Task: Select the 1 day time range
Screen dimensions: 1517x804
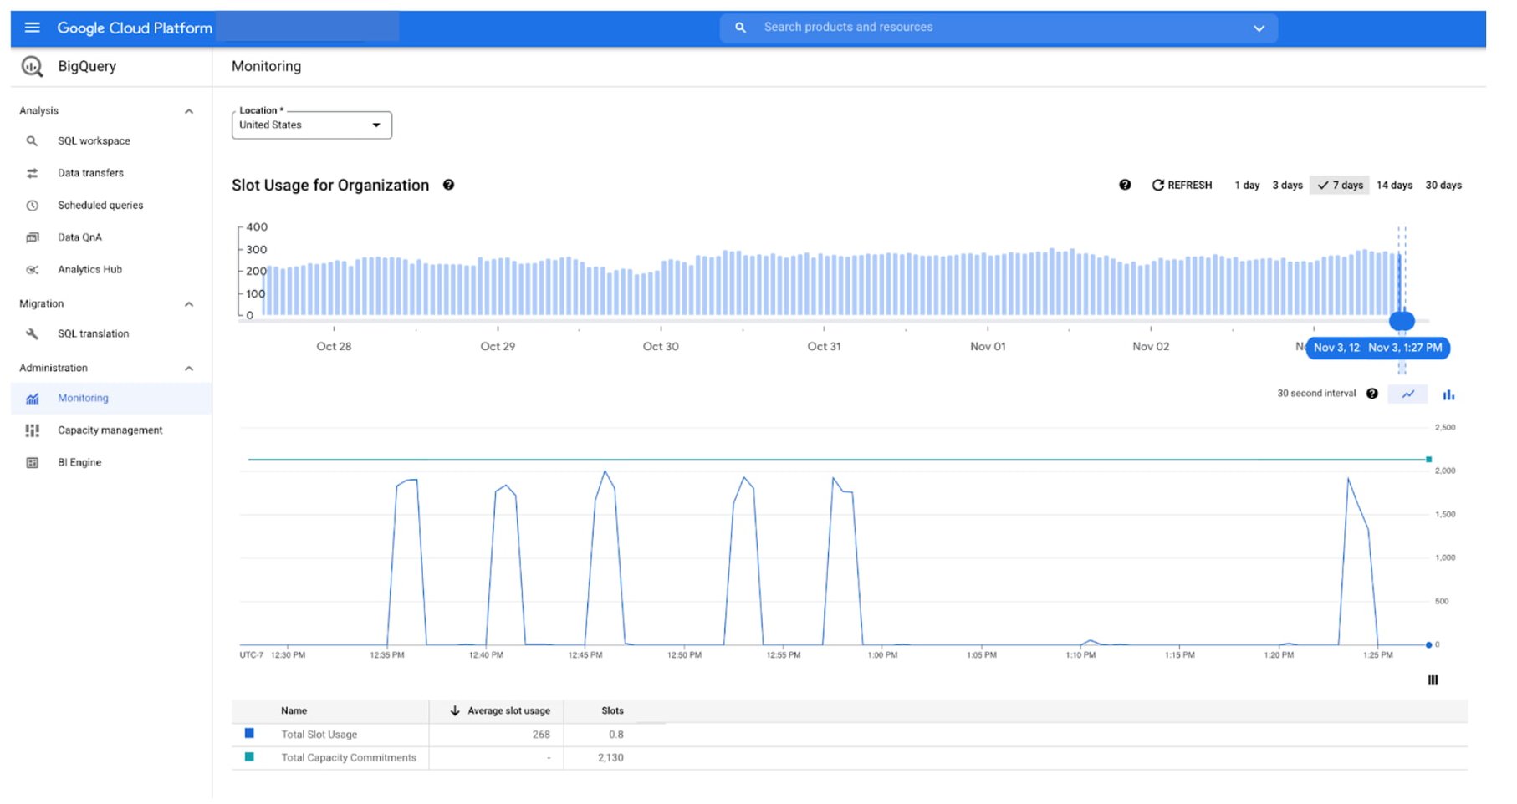Action: pyautogui.click(x=1247, y=186)
